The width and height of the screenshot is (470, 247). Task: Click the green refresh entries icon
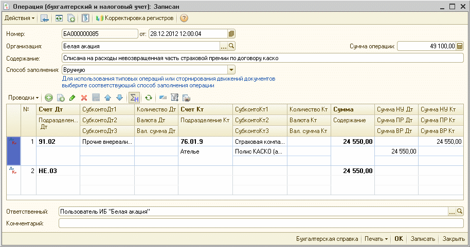(149, 98)
